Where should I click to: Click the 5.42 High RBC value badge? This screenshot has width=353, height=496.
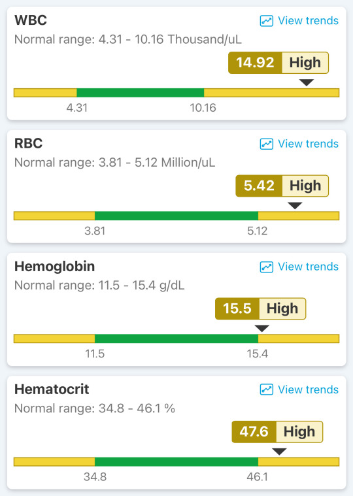coord(282,186)
